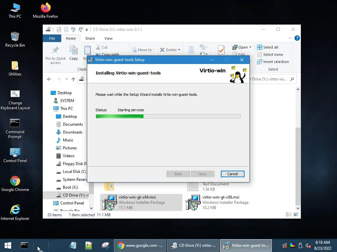The width and height of the screenshot is (337, 252).
Task: Launch Internet Explorer desktop shortcut
Action: pos(15,213)
